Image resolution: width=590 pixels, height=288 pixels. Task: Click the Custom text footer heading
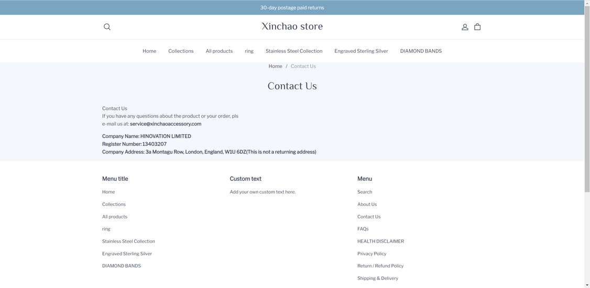245,179
